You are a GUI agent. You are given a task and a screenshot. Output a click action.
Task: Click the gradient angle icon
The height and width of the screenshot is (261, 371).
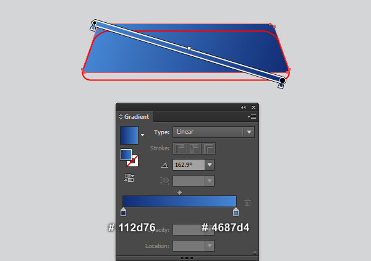(164, 165)
